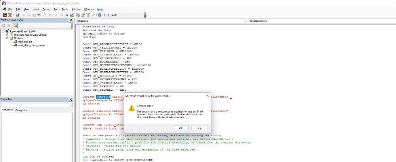Screen dimensions: 396x162
Task: Open the Tools menu
Action: click(x=65, y=10)
